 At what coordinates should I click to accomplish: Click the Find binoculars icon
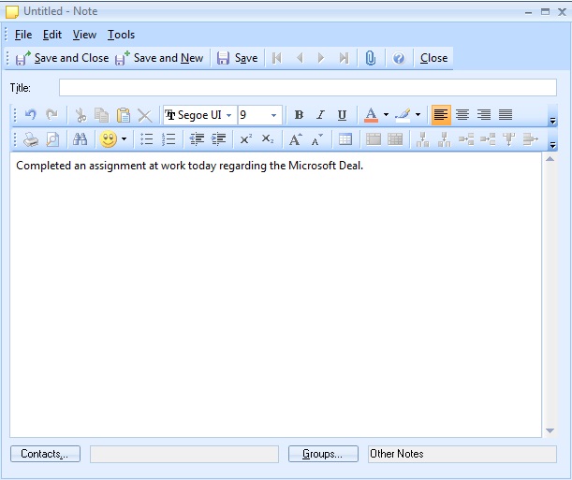[81, 139]
